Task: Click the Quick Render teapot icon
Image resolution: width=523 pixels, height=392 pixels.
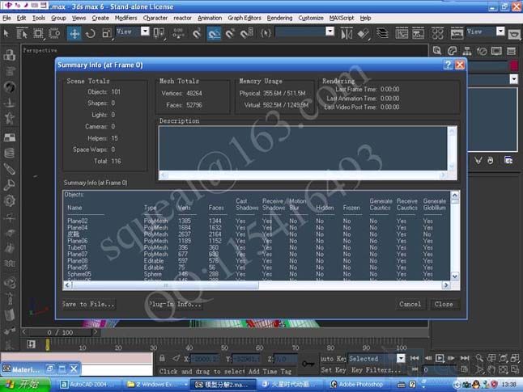Action: pyautogui.click(x=514, y=34)
